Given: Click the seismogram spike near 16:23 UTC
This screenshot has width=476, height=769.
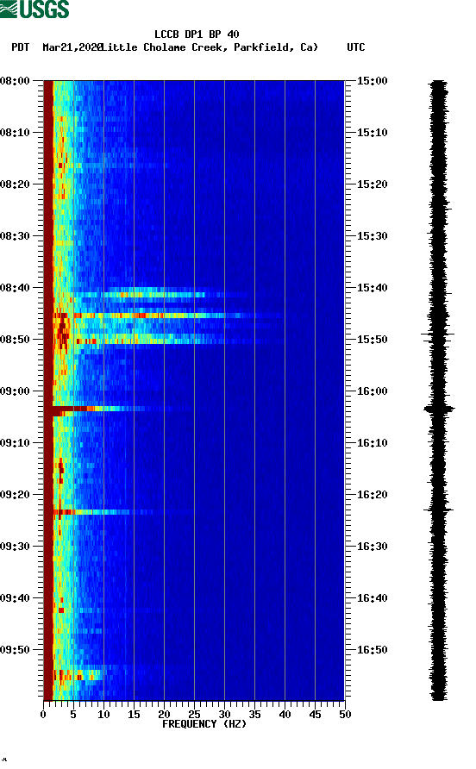Looking at the screenshot, I should [438, 510].
